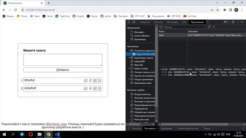Delete the dsfsdfsdf task
This screenshot has height=138, width=246.
(x=99, y=89)
